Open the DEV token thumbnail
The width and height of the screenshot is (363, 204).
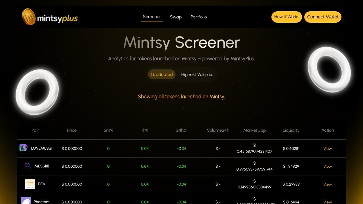30,184
